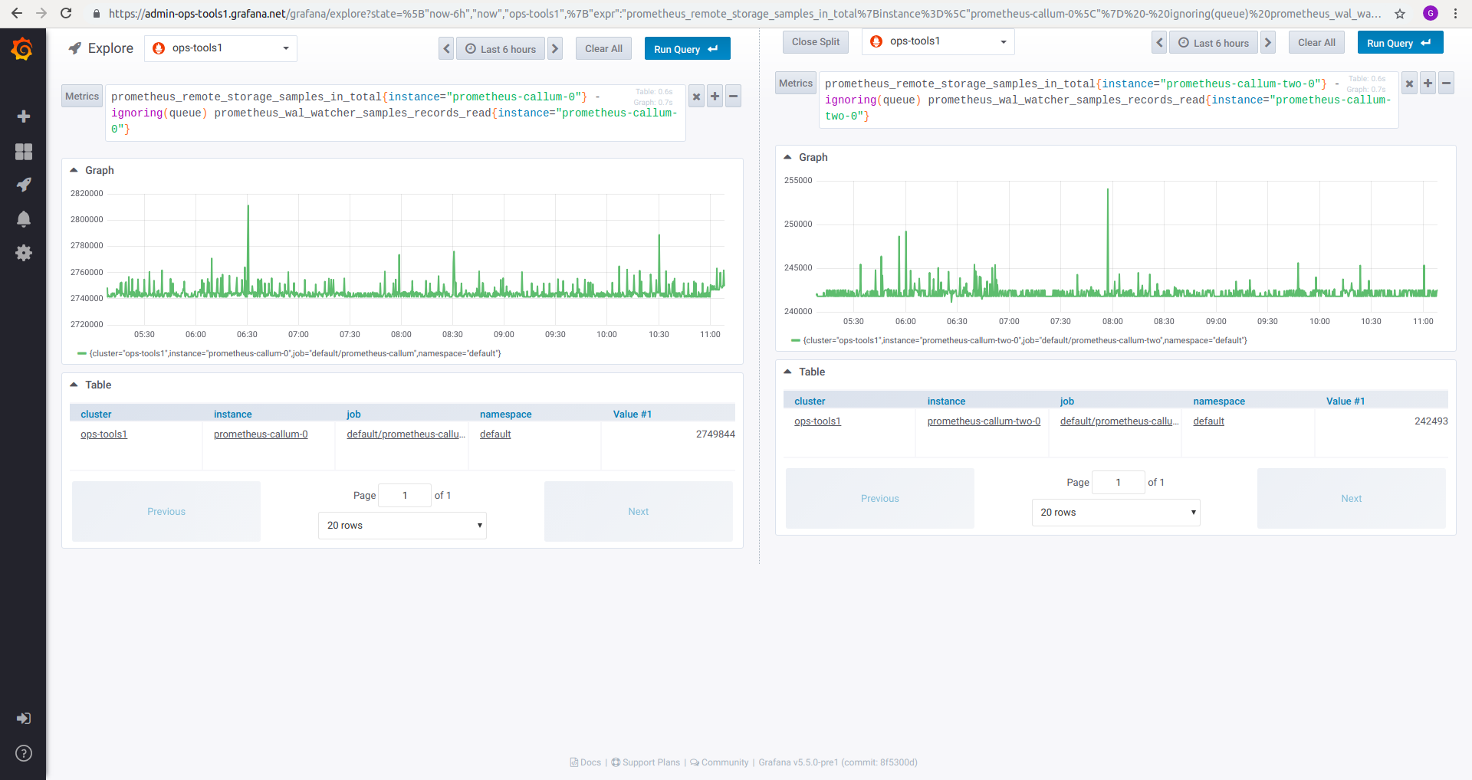Open the Grafana home via the logo icon

(23, 48)
